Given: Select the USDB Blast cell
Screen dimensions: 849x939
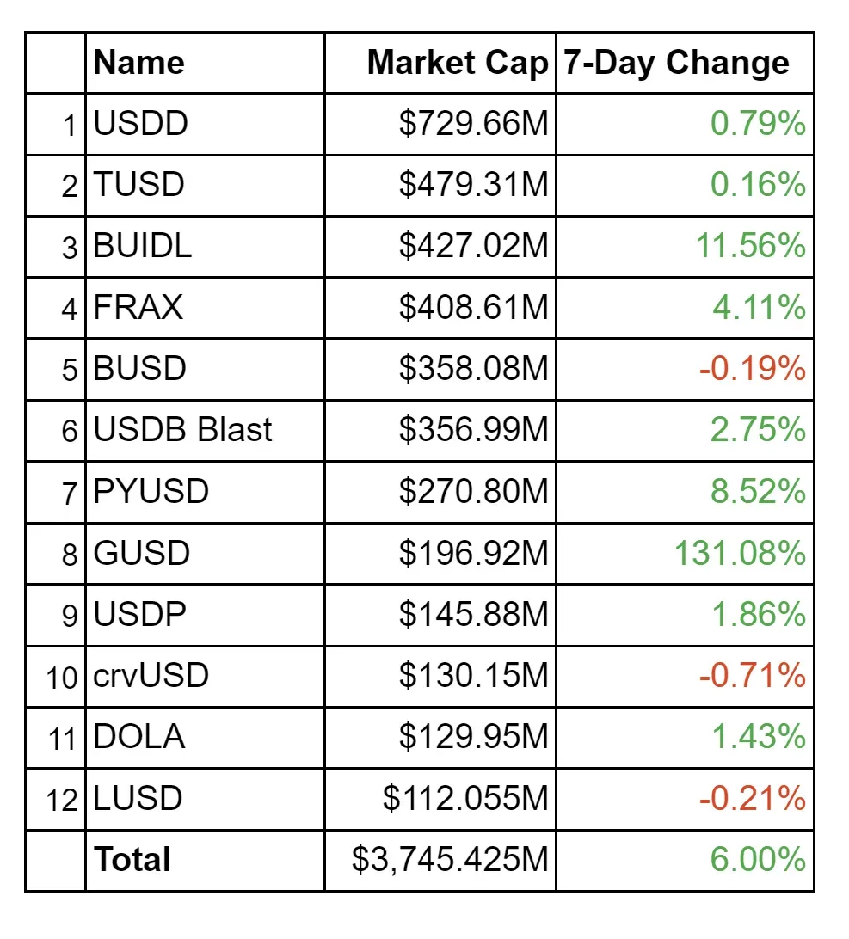Looking at the screenshot, I should (x=182, y=430).
